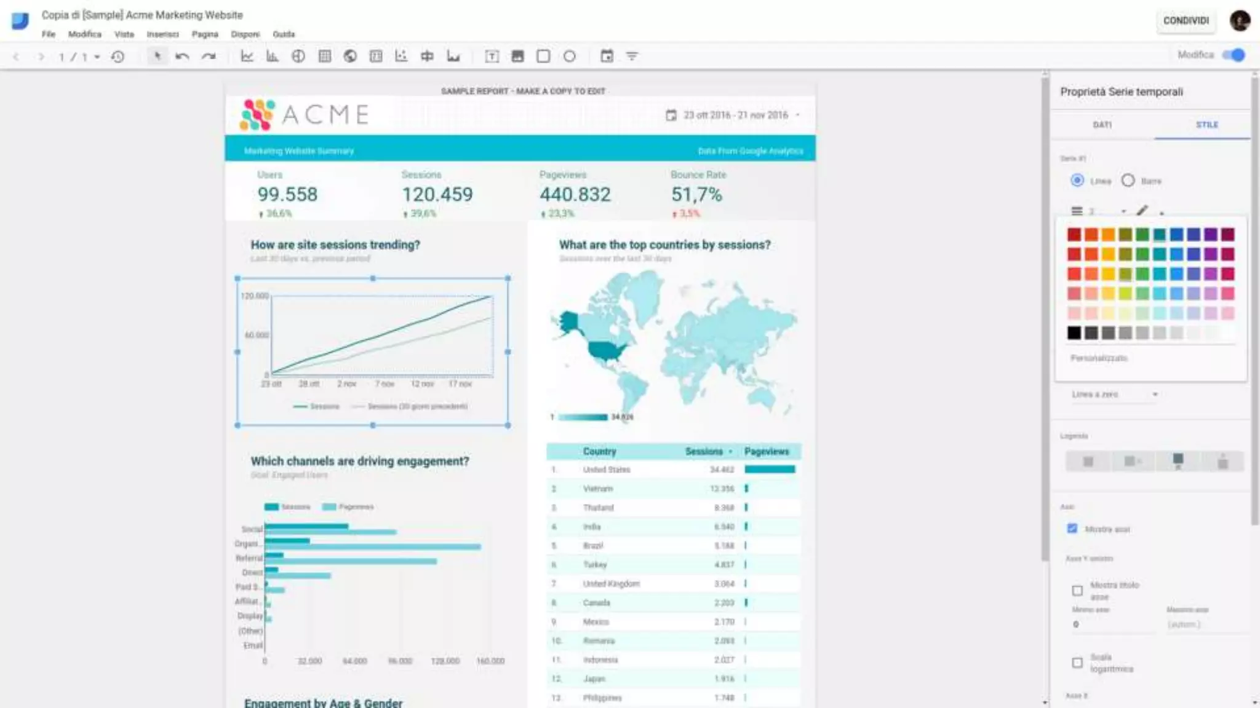Image resolution: width=1260 pixels, height=708 pixels.
Task: Insert a time series chart
Action: 247,56
